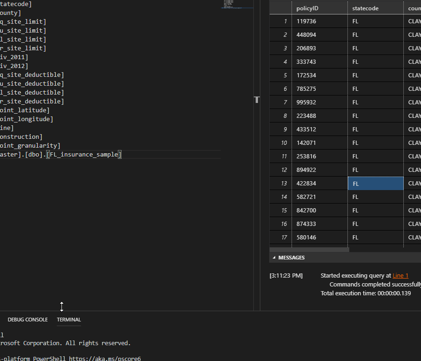
Task: Click policyID cell 894922
Action: point(319,170)
